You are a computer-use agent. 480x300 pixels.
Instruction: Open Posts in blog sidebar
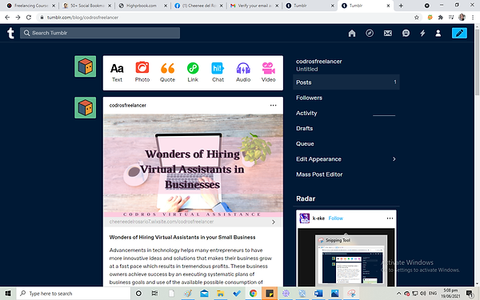(346, 82)
